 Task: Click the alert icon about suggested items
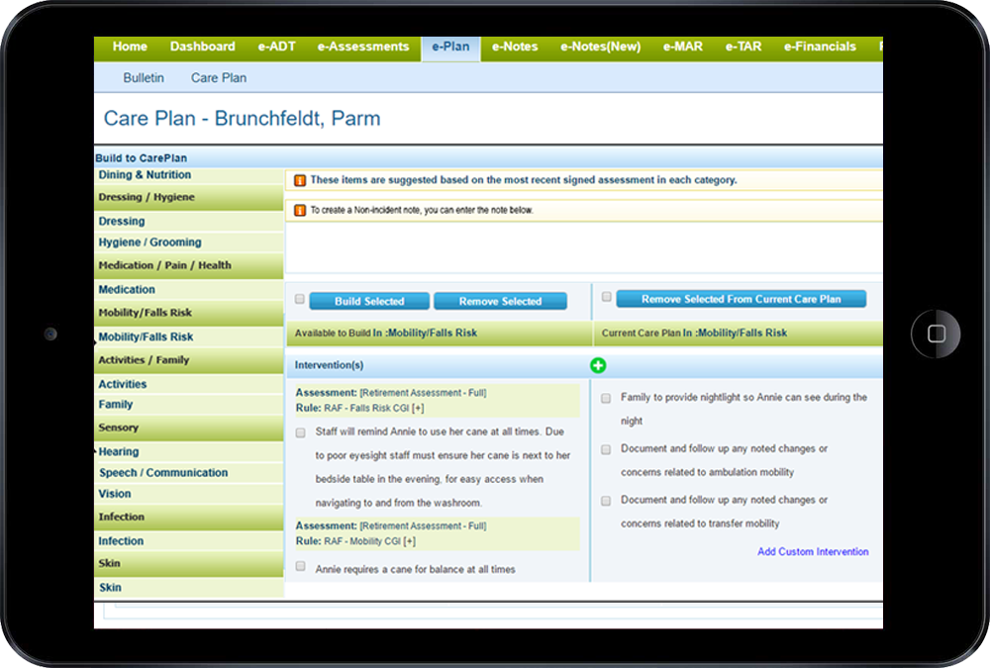coord(302,180)
